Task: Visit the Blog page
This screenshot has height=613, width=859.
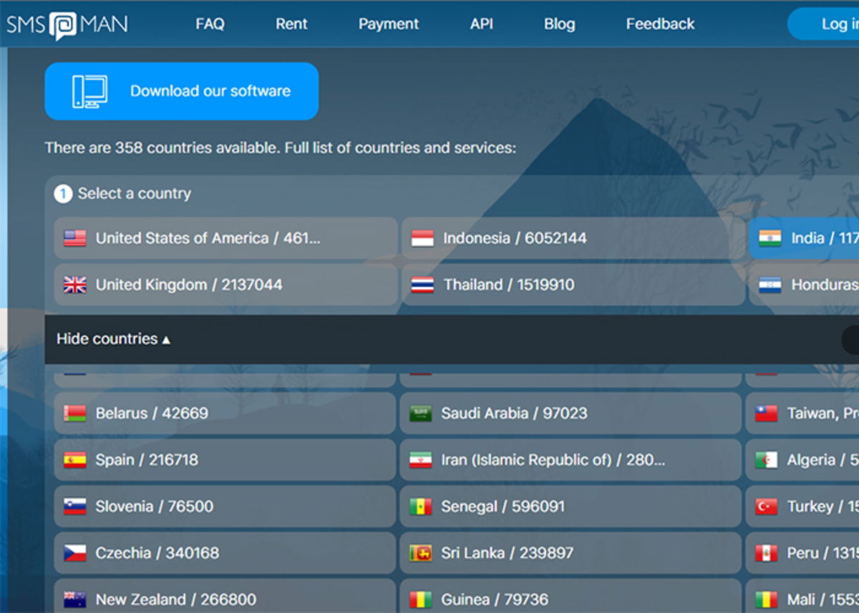Action: pos(559,24)
